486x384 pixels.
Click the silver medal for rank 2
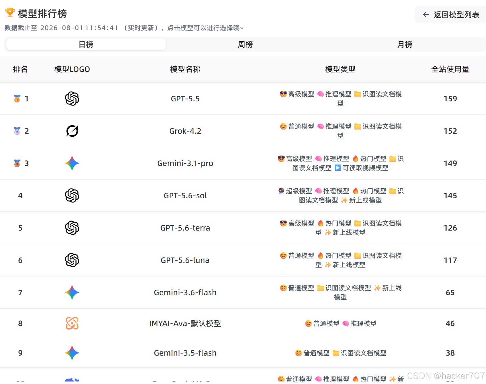(x=17, y=131)
